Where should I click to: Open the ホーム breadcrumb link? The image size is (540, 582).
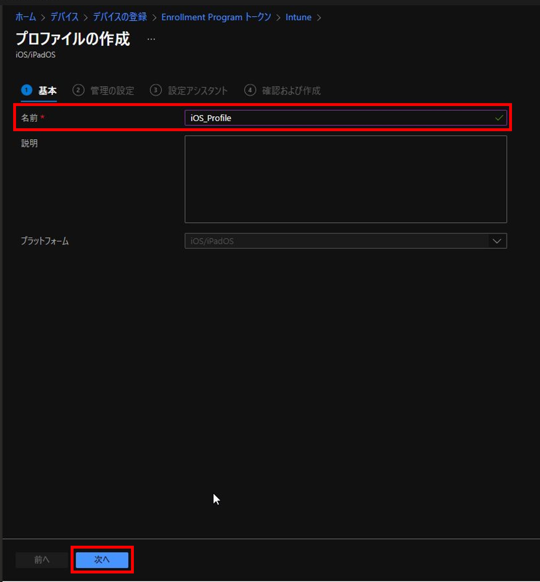pyautogui.click(x=26, y=17)
